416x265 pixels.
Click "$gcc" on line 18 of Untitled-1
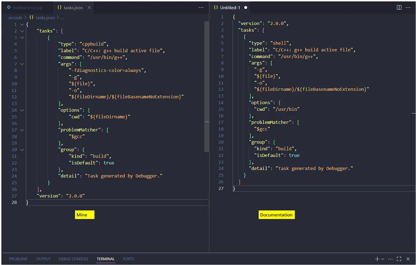coord(262,129)
